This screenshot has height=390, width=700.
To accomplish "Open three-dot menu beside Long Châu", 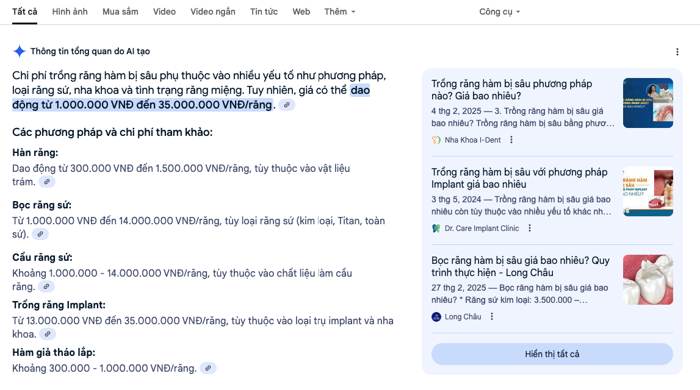I will 491,316.
